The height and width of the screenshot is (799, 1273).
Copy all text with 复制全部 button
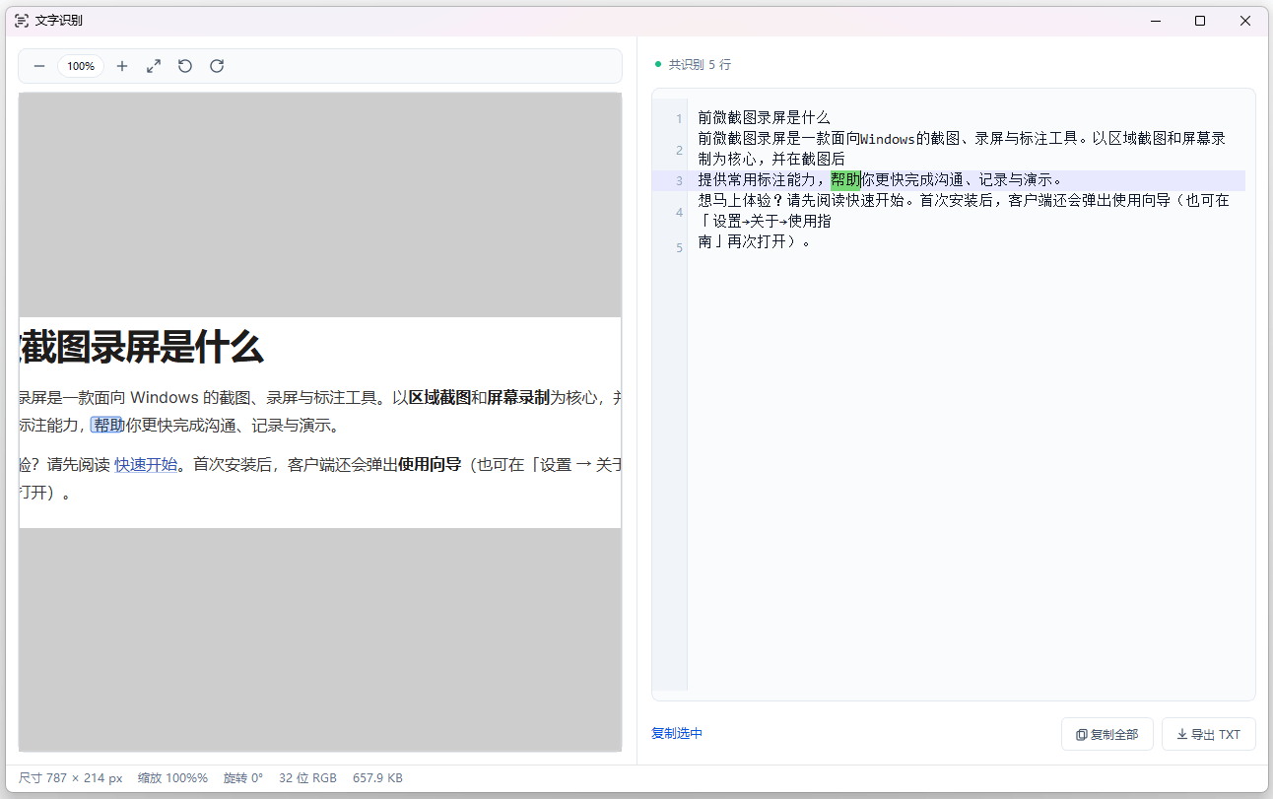click(1106, 734)
